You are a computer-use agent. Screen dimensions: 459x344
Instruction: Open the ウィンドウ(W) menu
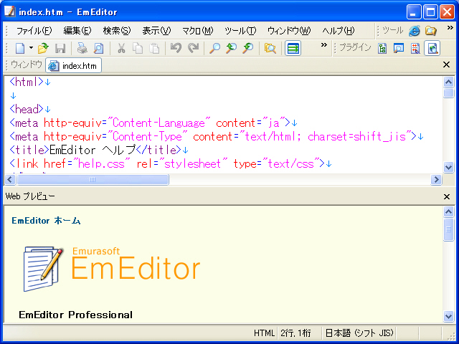coord(289,30)
